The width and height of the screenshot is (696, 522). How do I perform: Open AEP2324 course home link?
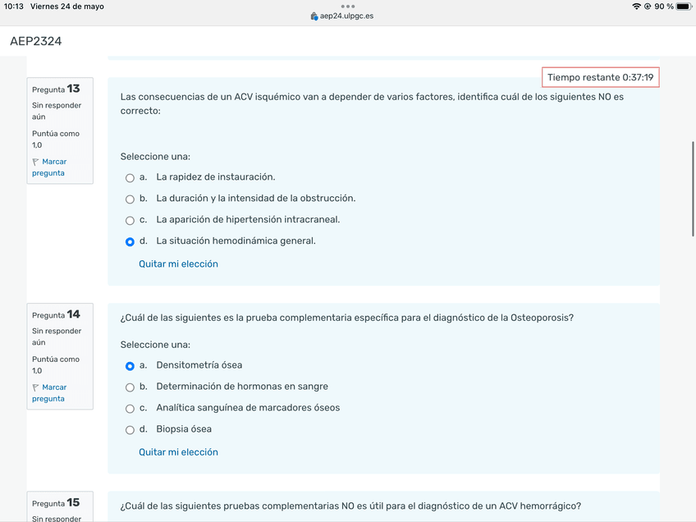[36, 41]
